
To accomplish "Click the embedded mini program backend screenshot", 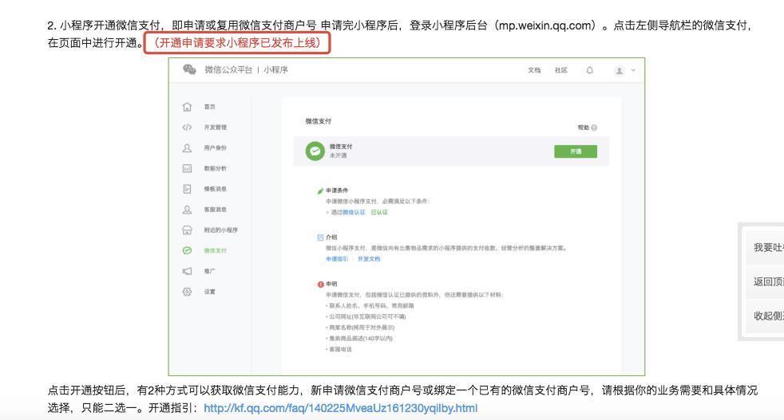I will [x=406, y=217].
